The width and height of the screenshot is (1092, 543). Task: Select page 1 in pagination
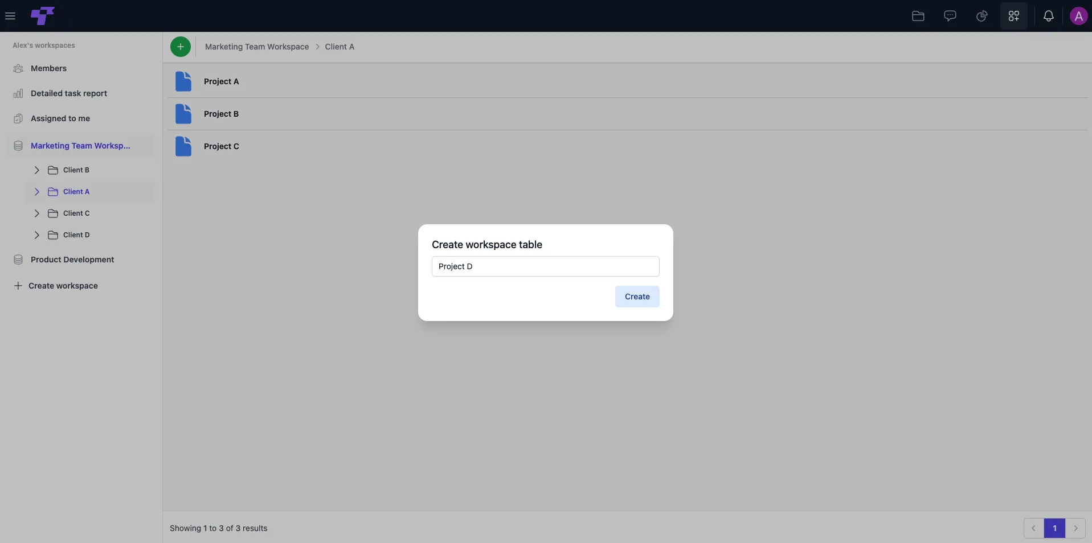(x=1054, y=528)
